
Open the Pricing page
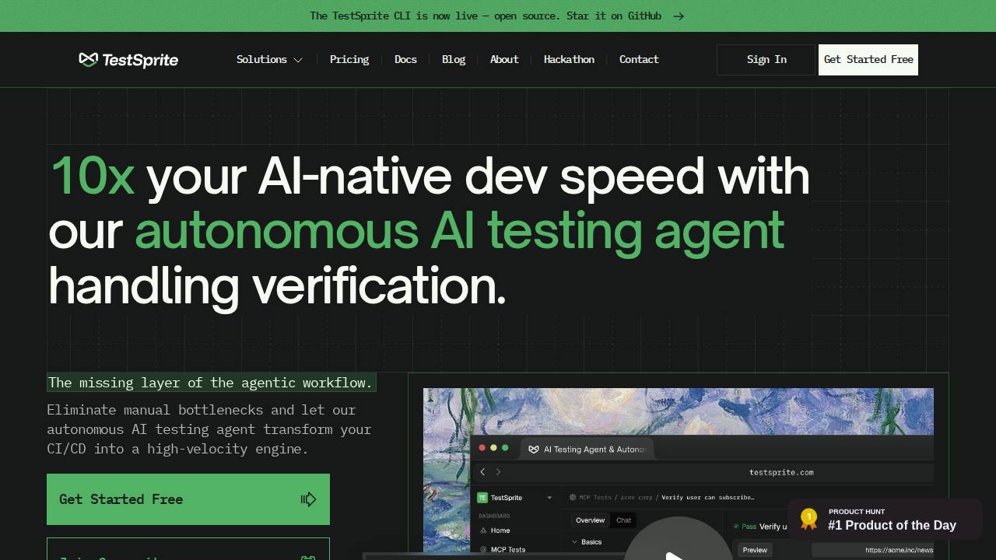pos(349,60)
